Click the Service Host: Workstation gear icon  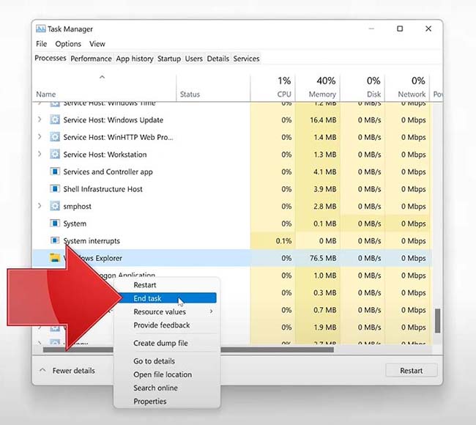coord(55,155)
